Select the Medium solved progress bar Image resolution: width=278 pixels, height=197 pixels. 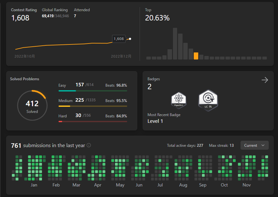point(93,106)
